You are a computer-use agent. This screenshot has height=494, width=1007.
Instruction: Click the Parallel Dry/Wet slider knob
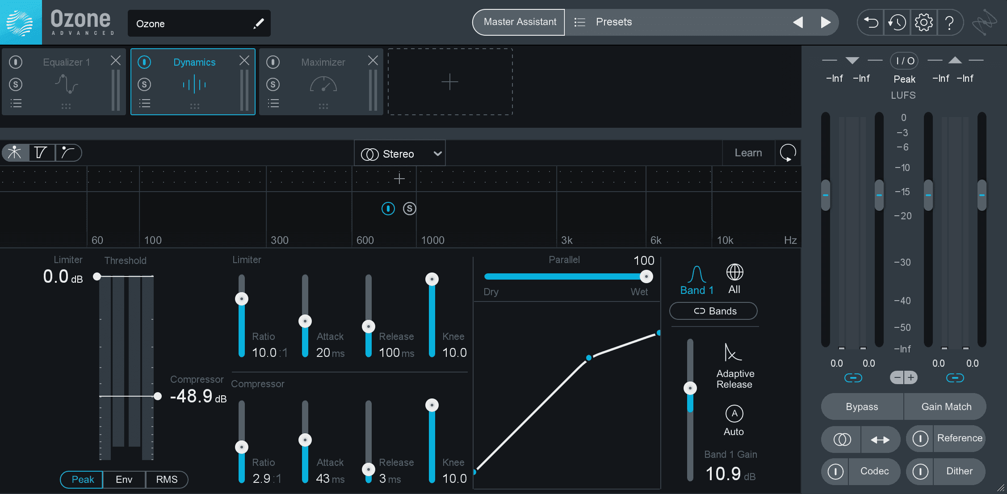(646, 276)
